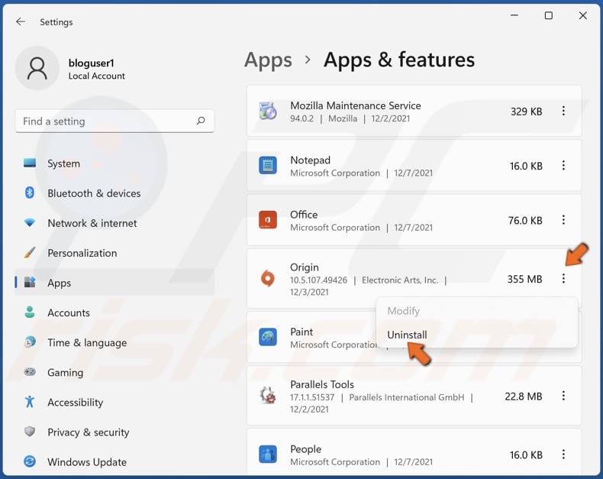The height and width of the screenshot is (479, 603).
Task: Click the Origin app icon
Action: (268, 278)
